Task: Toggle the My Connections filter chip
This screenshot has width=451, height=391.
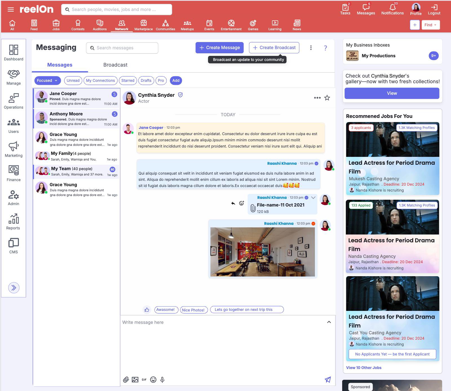Action: (x=100, y=80)
